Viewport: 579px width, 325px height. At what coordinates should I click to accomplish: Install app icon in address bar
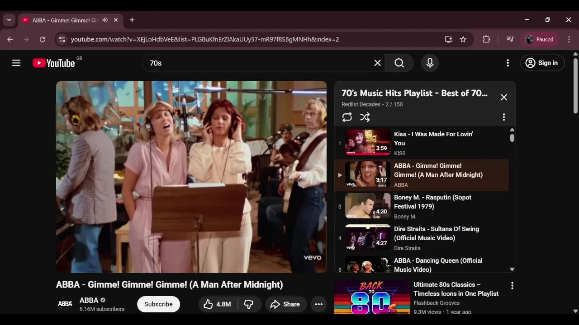[449, 39]
